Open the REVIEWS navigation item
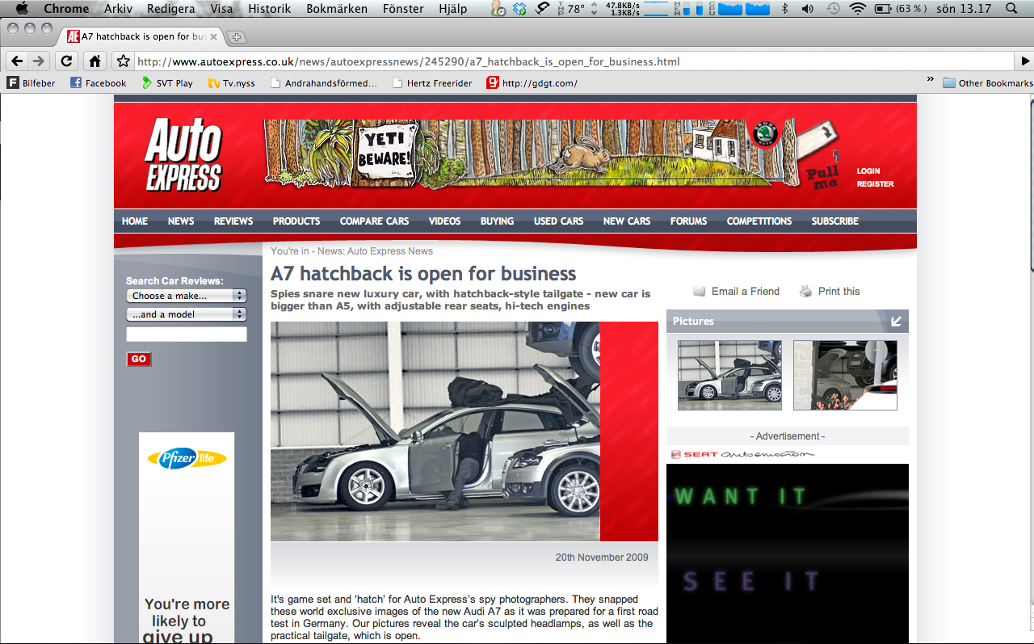Viewport: 1034px width, 644px height. coord(233,221)
